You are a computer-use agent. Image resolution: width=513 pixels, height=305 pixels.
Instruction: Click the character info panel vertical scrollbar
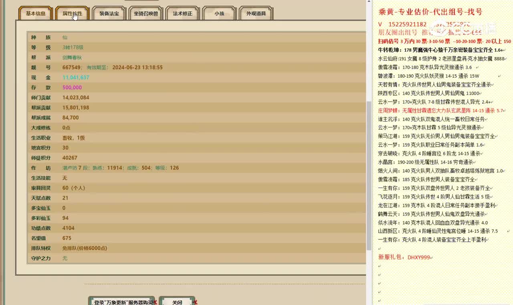[369, 176]
